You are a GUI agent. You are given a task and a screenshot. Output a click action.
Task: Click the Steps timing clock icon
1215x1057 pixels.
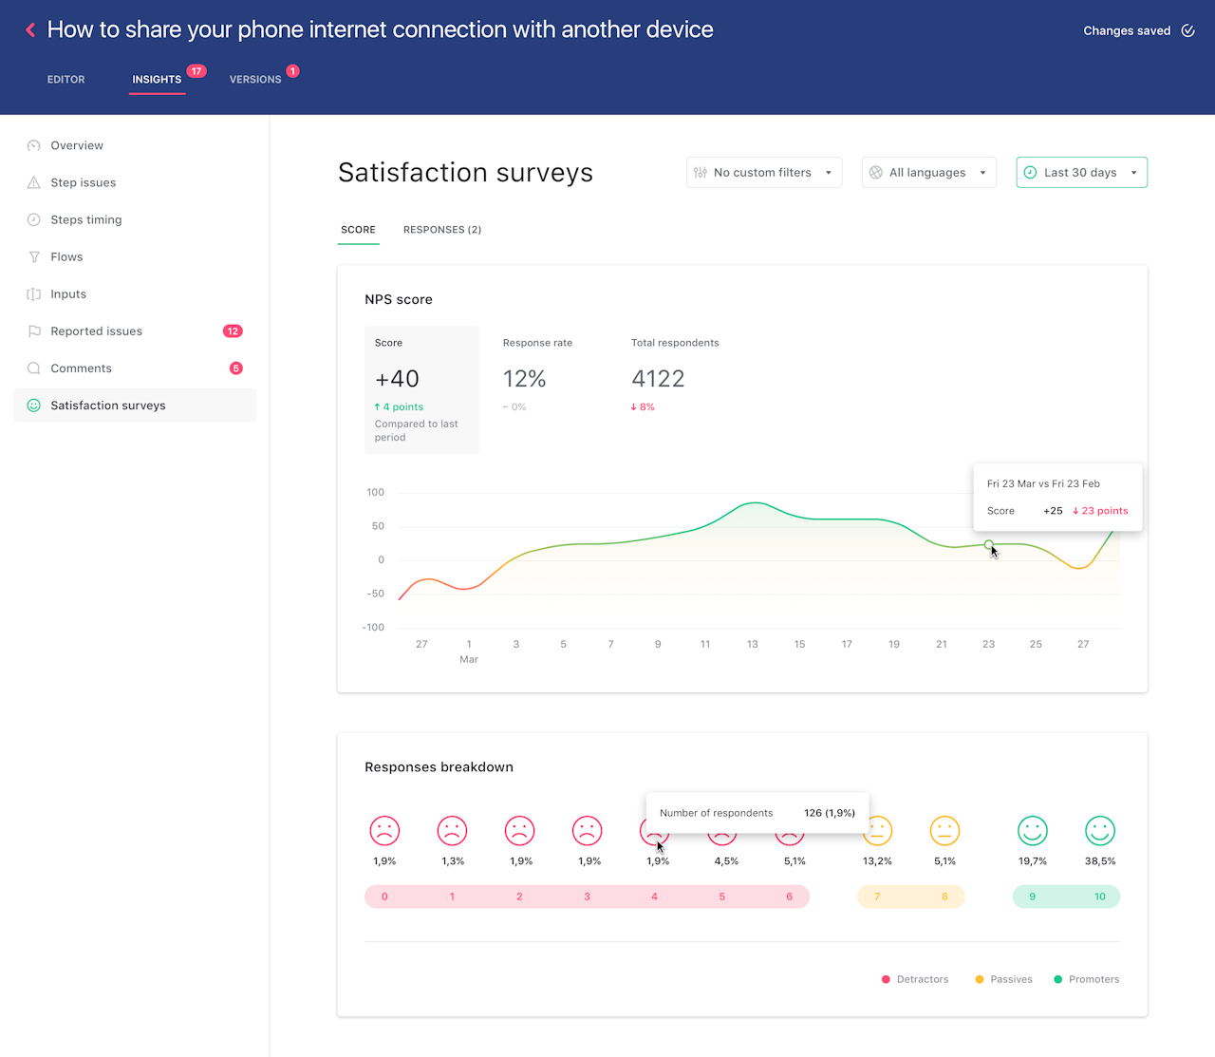click(x=34, y=220)
